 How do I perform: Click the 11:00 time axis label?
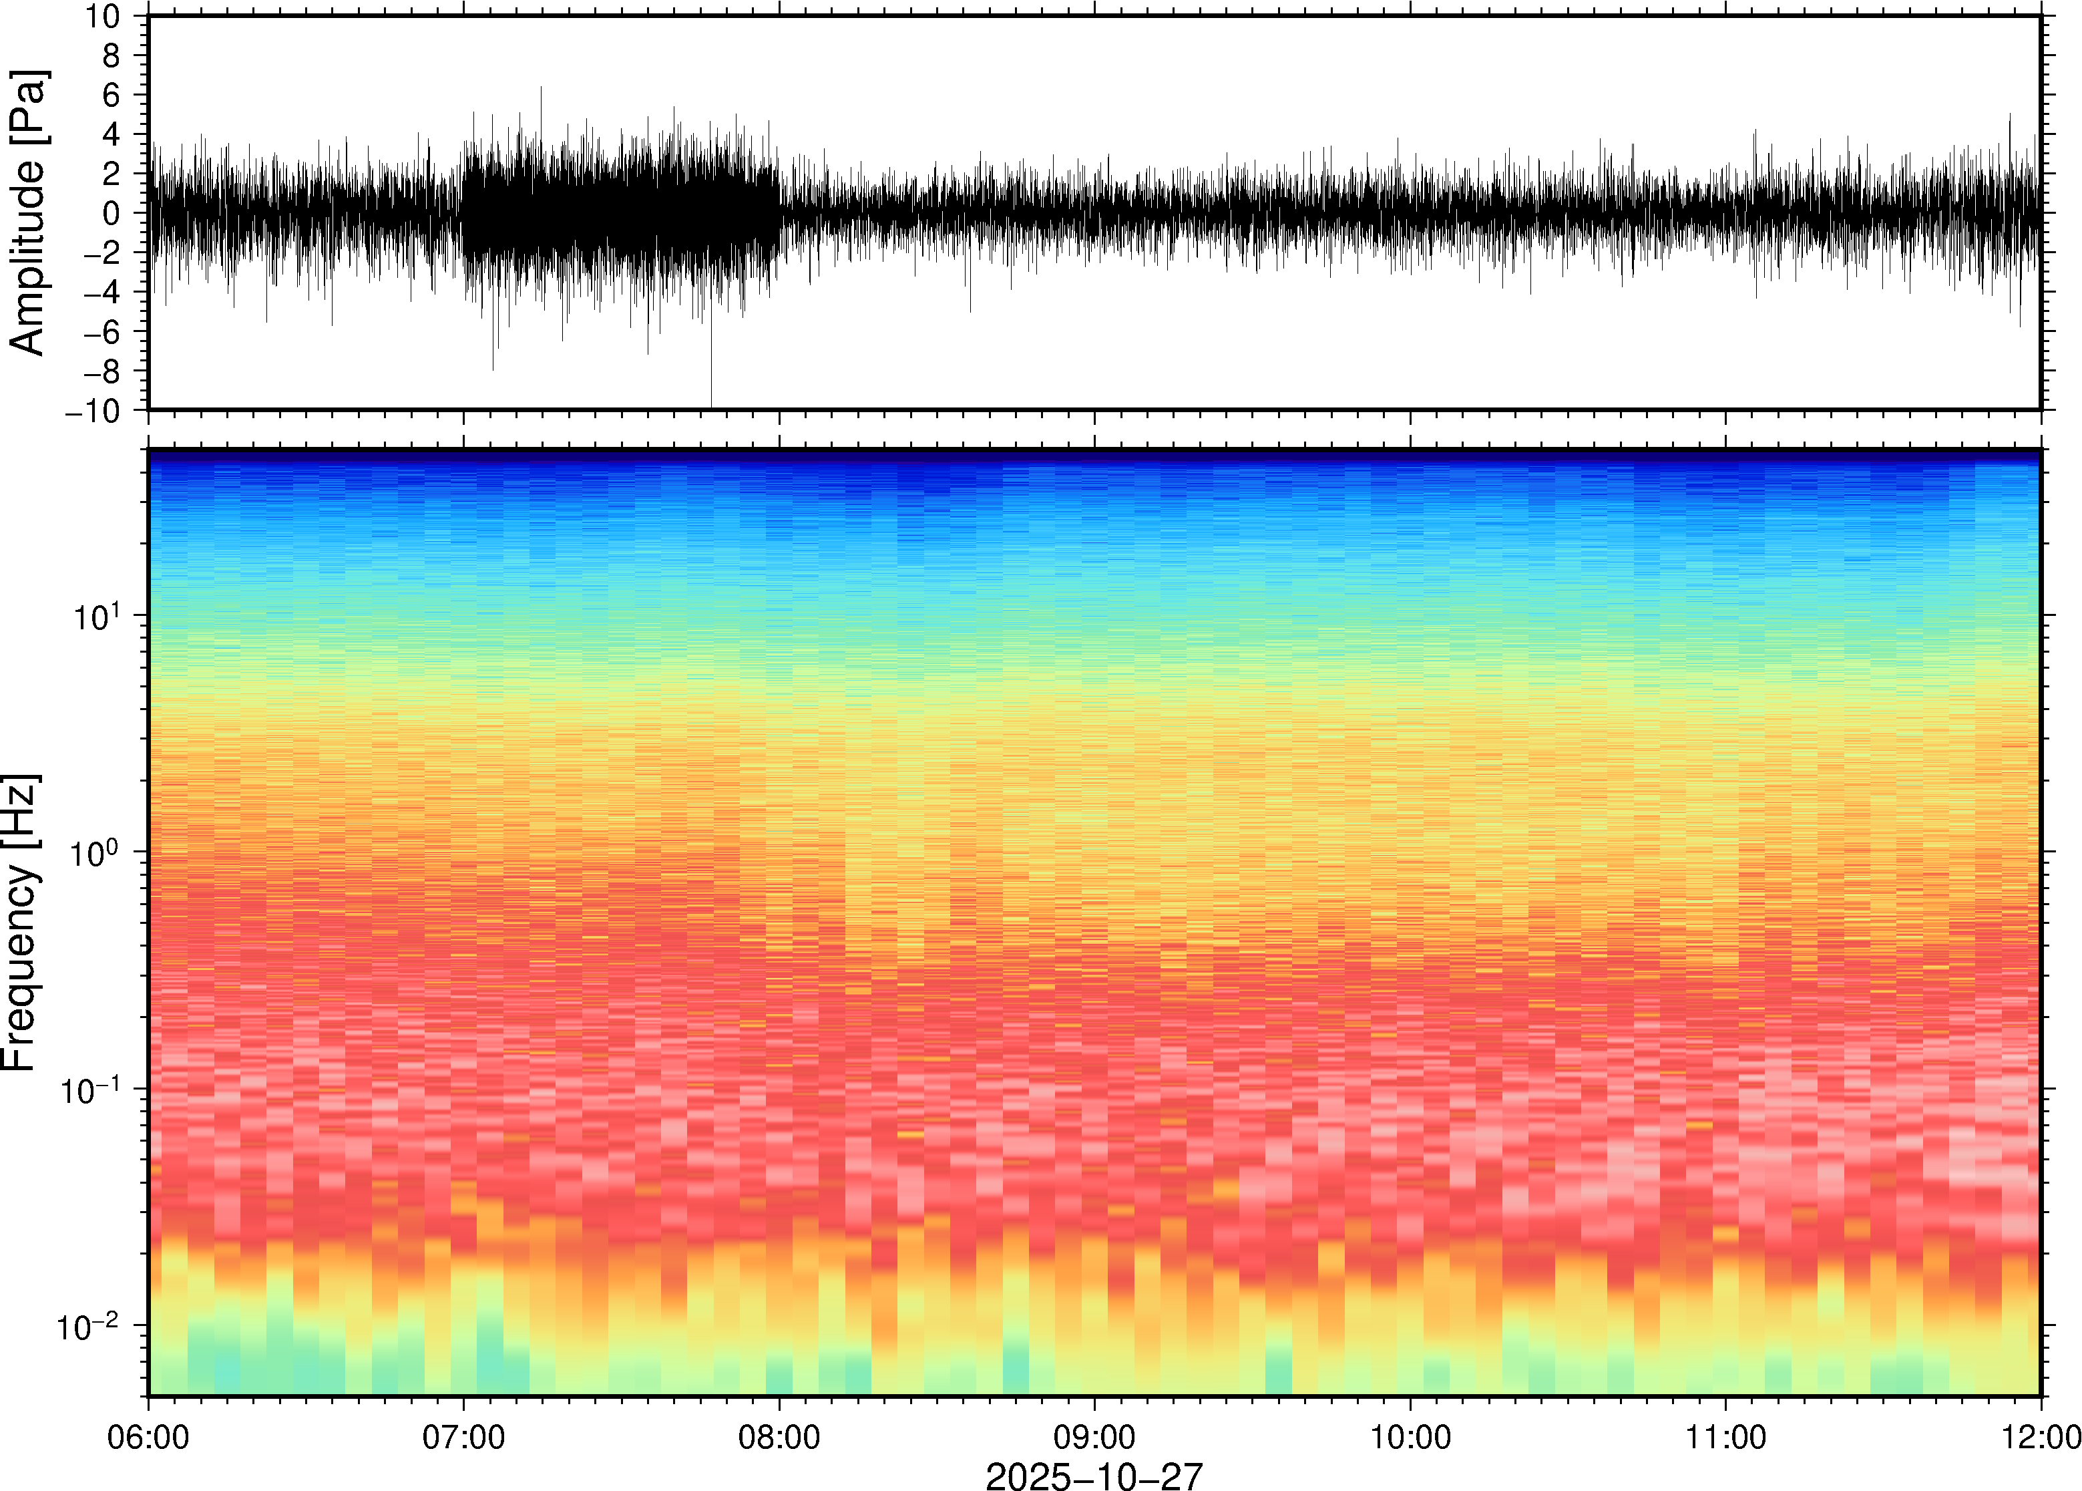[x=1725, y=1437]
